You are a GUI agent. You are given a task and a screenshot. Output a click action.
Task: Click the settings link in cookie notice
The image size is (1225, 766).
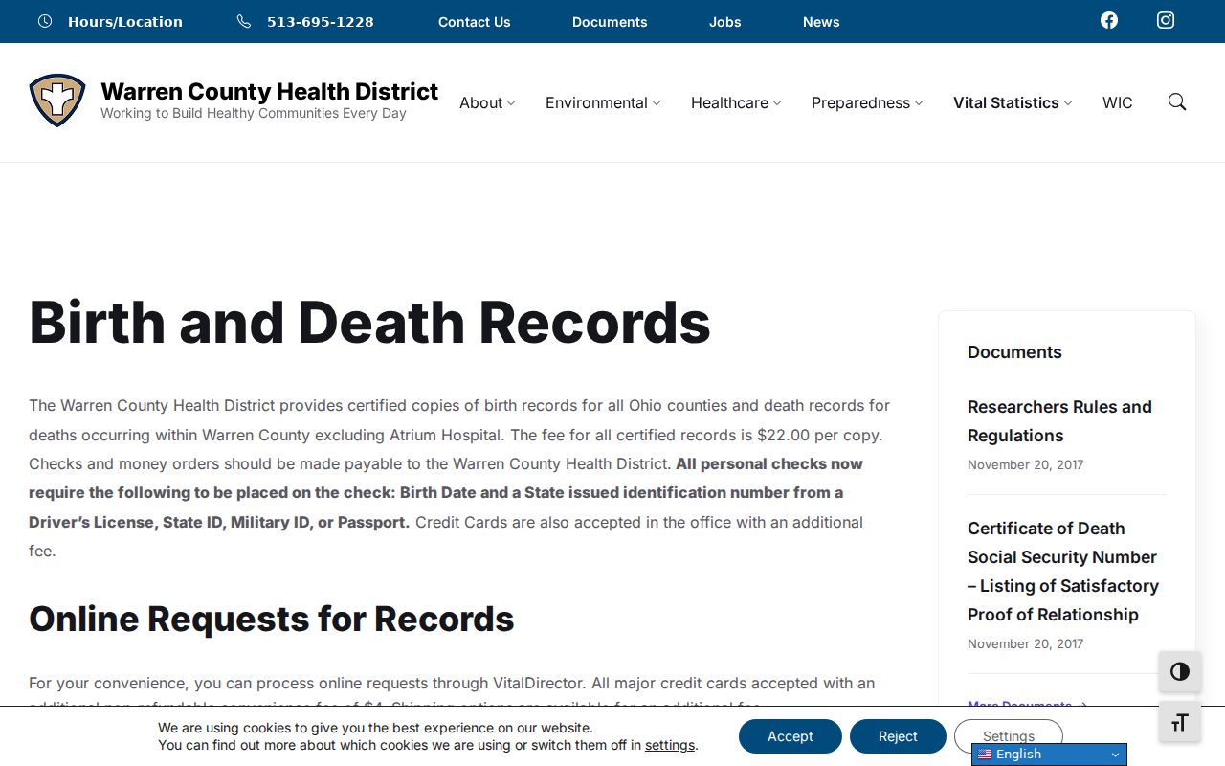tap(670, 745)
